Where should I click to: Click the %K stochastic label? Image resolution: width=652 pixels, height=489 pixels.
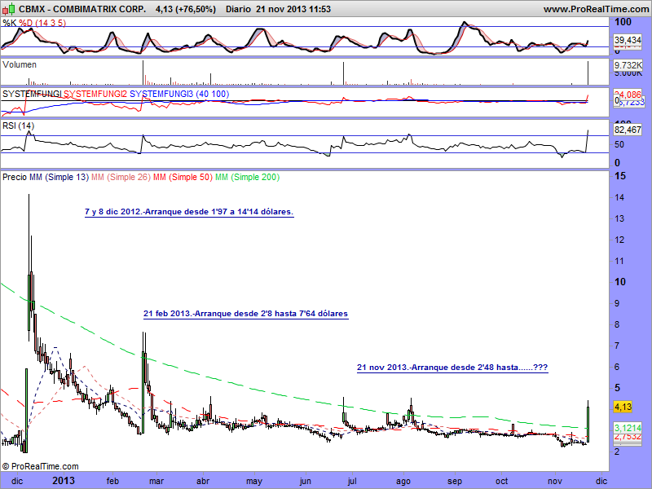10,23
